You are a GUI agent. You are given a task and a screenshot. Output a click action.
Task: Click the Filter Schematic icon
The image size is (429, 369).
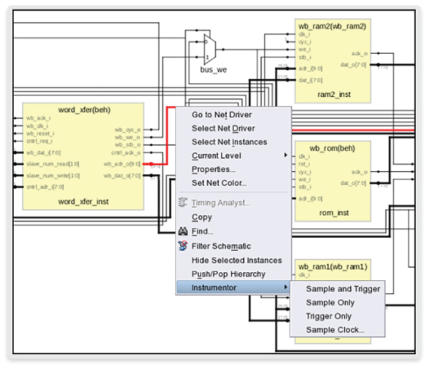tap(182, 246)
